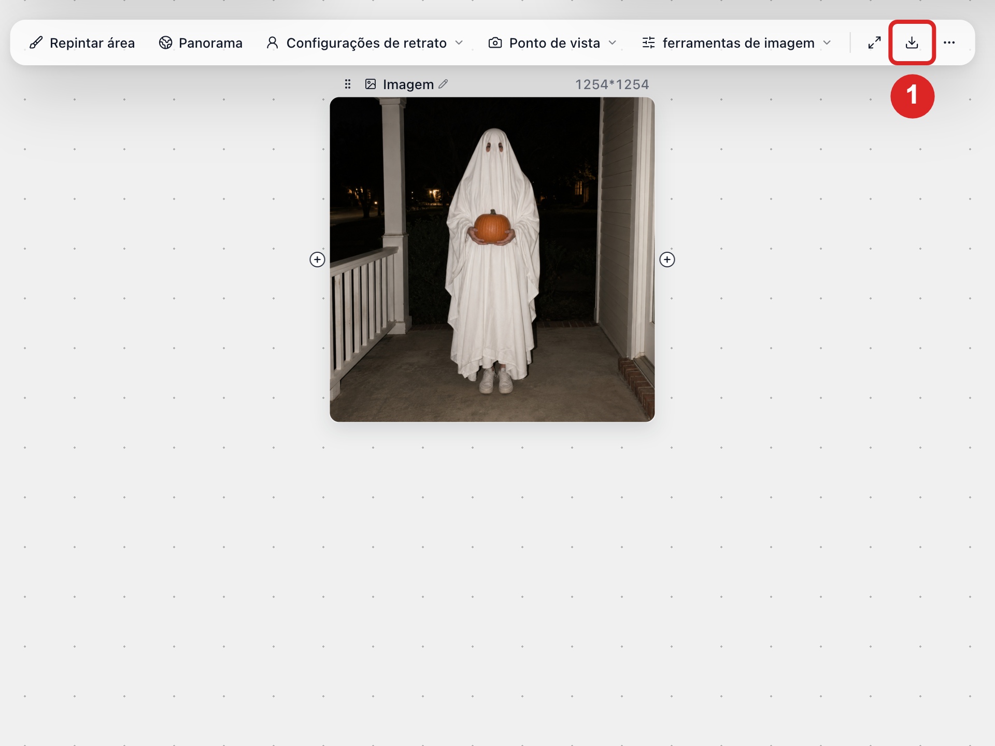Click the drag handle dots beside Imagem
This screenshot has width=995, height=746.
point(348,84)
